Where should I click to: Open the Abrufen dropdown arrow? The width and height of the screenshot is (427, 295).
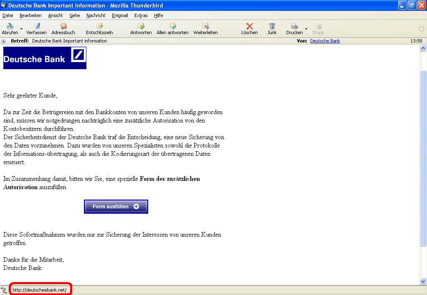pos(22,29)
